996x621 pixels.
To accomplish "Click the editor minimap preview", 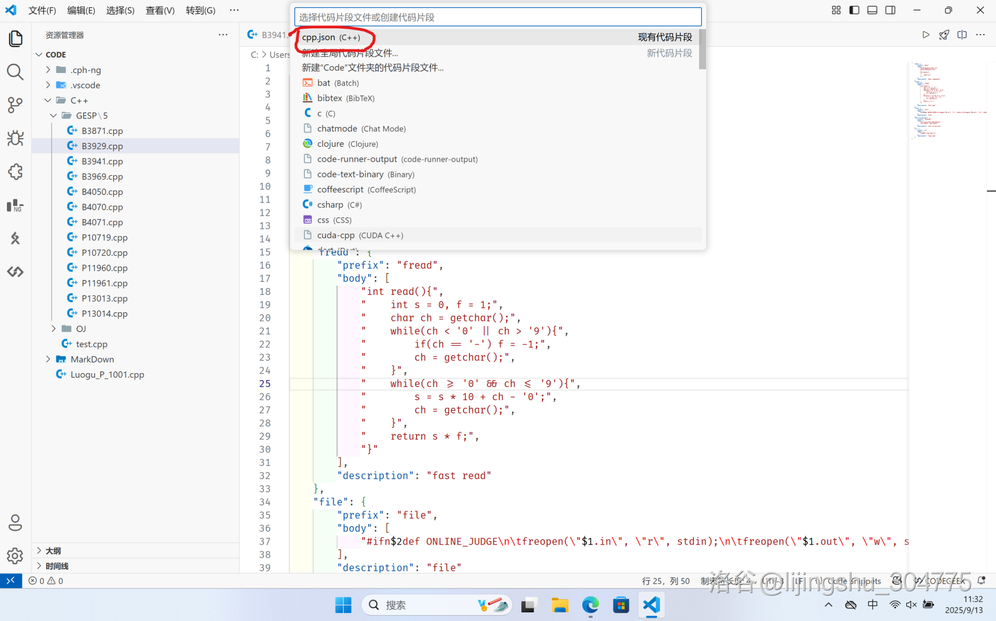I will tap(949, 101).
